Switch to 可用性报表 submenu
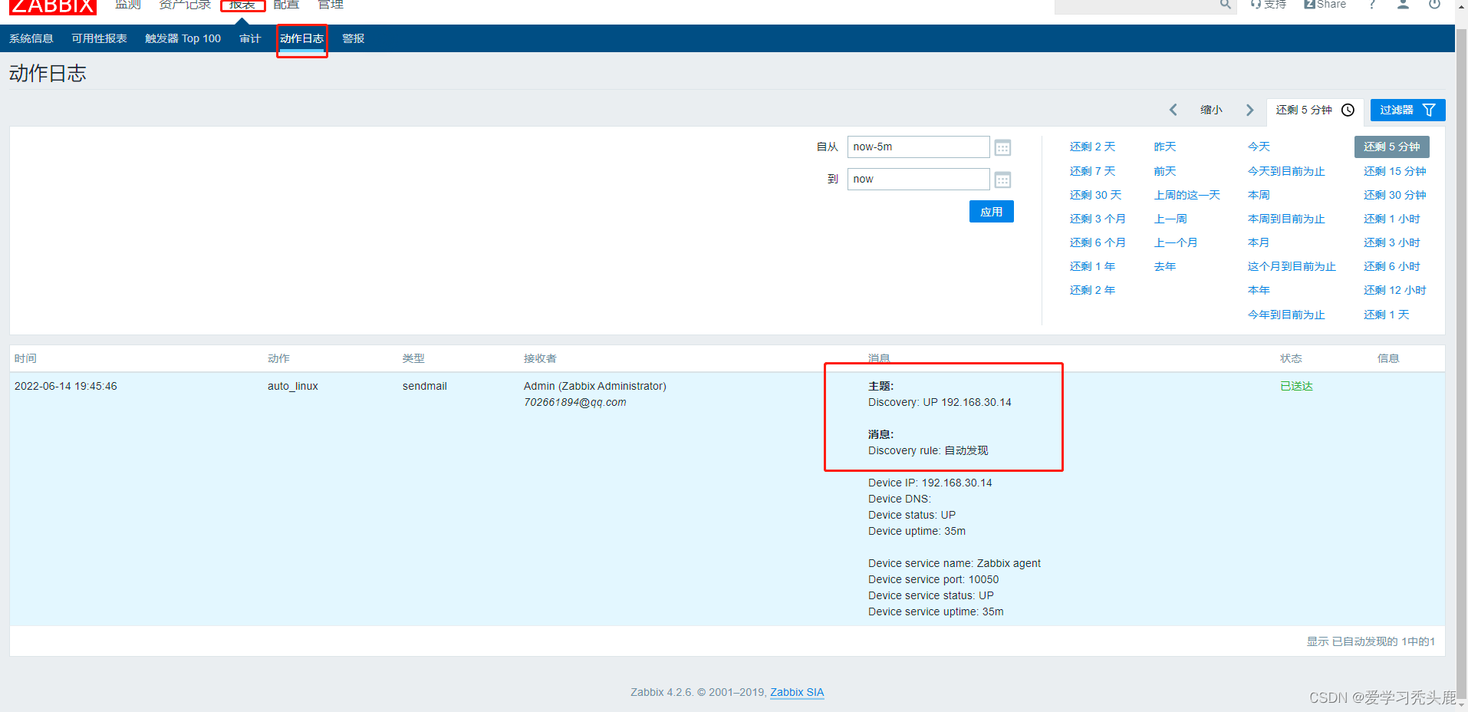The width and height of the screenshot is (1468, 712). [x=100, y=38]
